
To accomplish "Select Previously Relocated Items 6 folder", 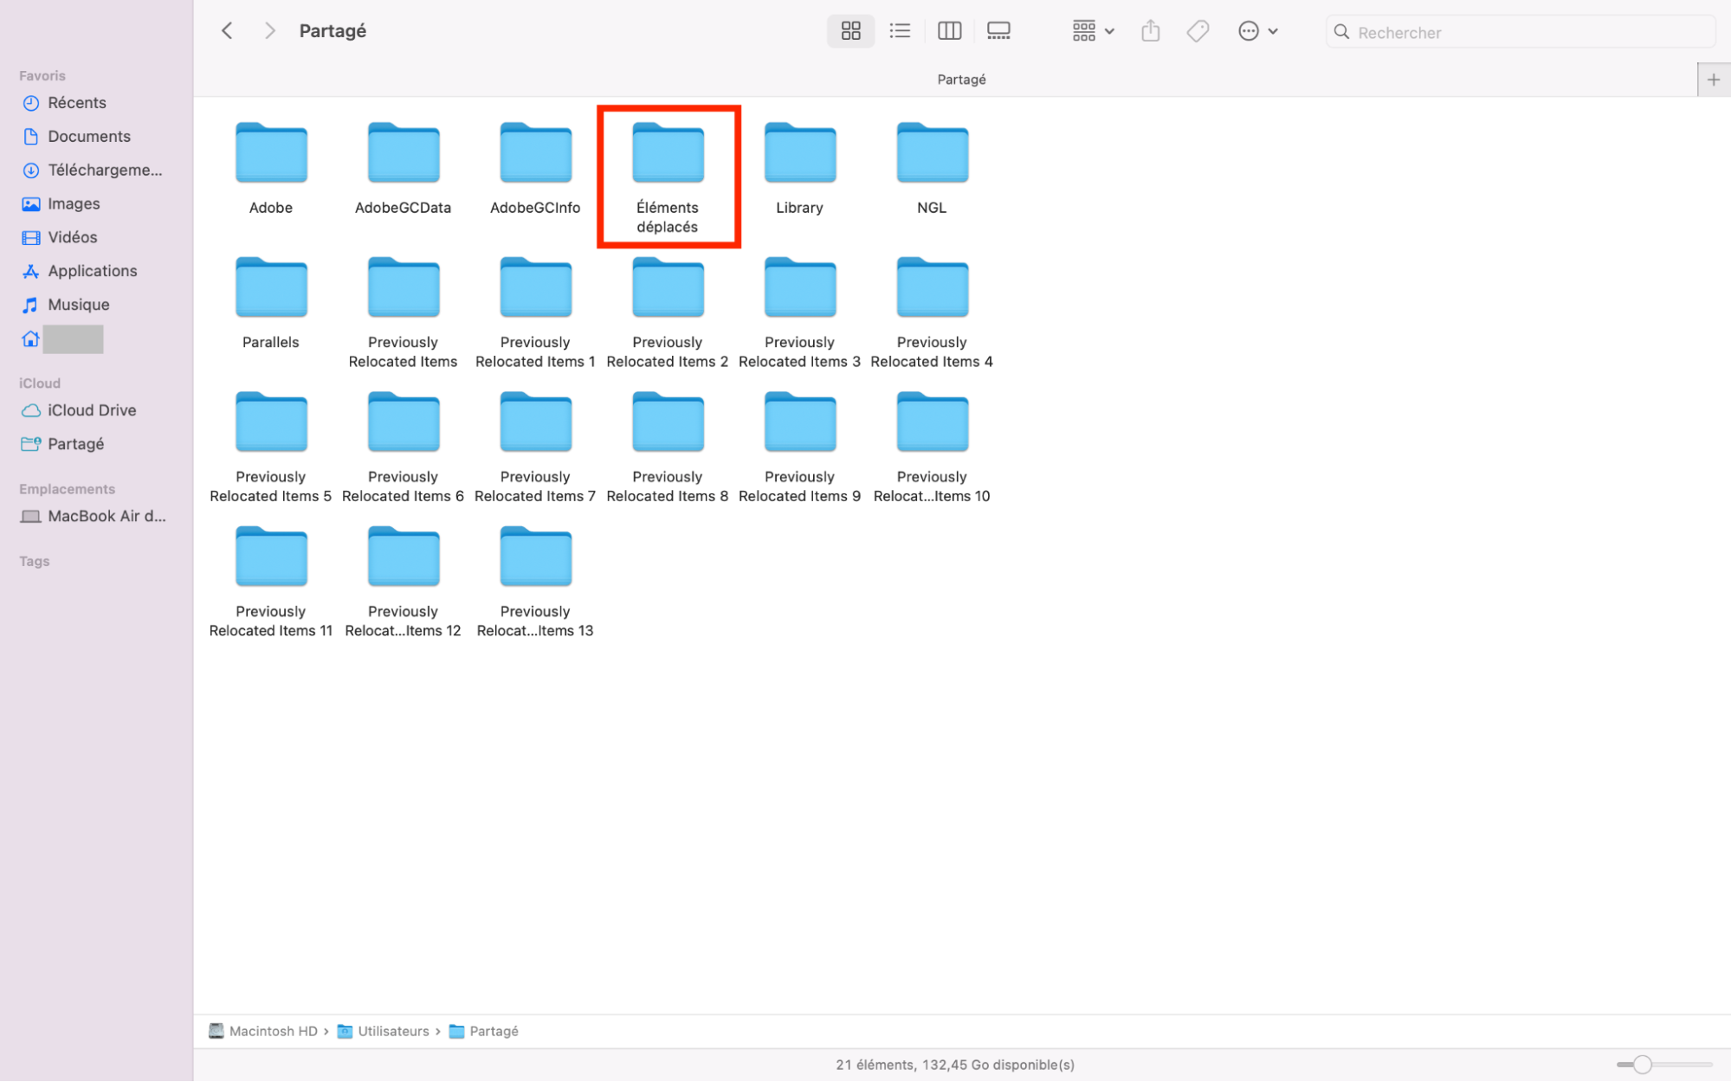I will 404,448.
